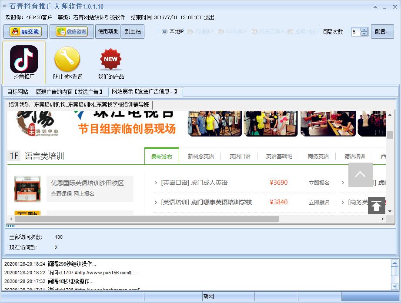The width and height of the screenshot is (401, 303).
Task: Click the ¥3840 price
Action: coord(279,202)
